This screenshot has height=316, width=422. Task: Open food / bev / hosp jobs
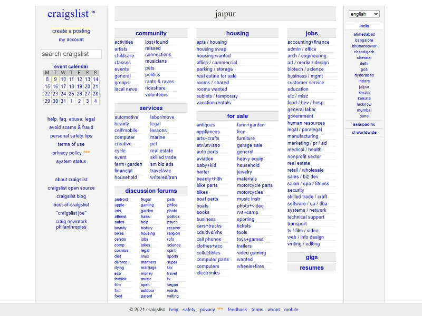click(x=305, y=103)
